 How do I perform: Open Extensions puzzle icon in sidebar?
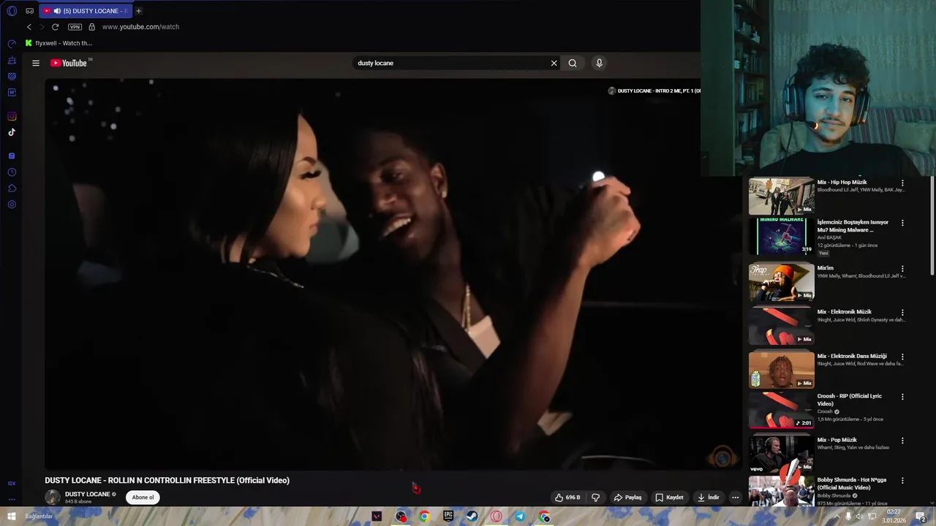click(x=12, y=188)
